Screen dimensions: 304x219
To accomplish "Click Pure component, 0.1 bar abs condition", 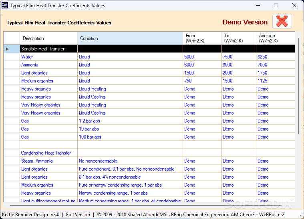I will coord(130,169).
